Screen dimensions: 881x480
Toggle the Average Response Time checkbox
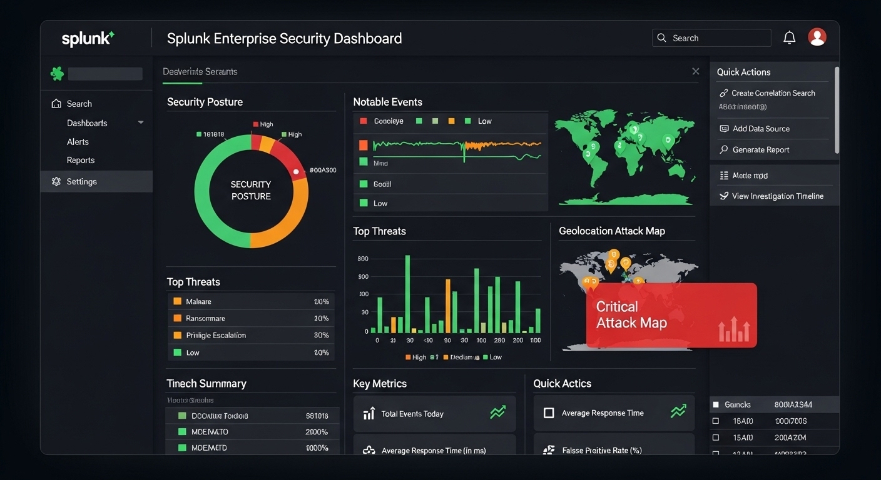pos(549,413)
